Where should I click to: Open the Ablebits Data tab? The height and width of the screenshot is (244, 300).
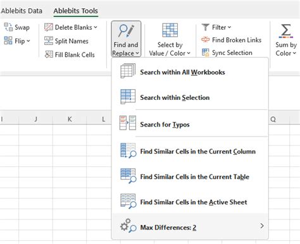tap(22, 11)
